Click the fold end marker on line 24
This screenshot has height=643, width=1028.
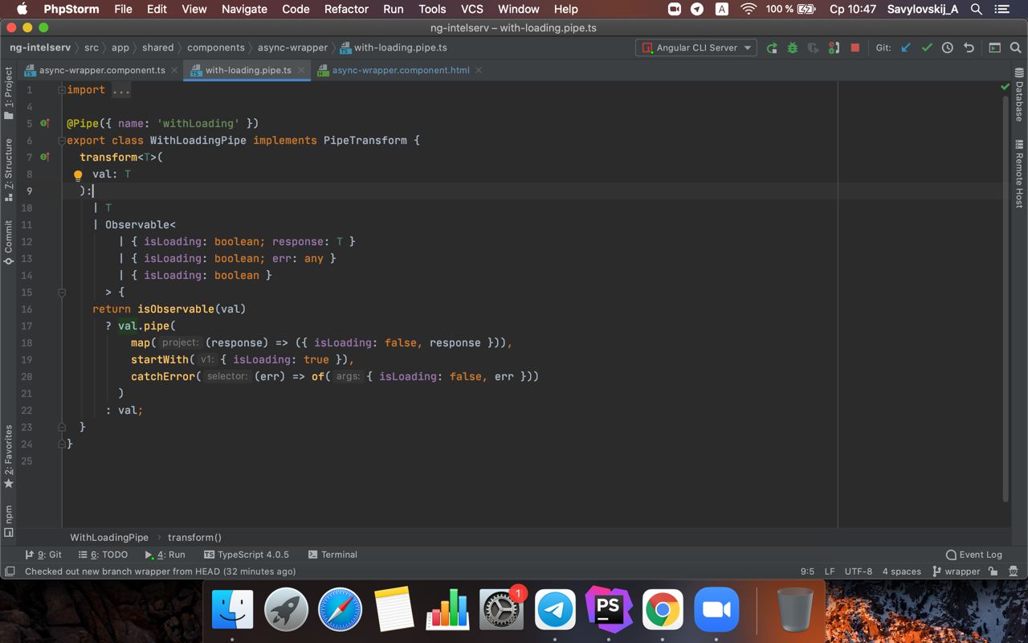[x=62, y=444]
